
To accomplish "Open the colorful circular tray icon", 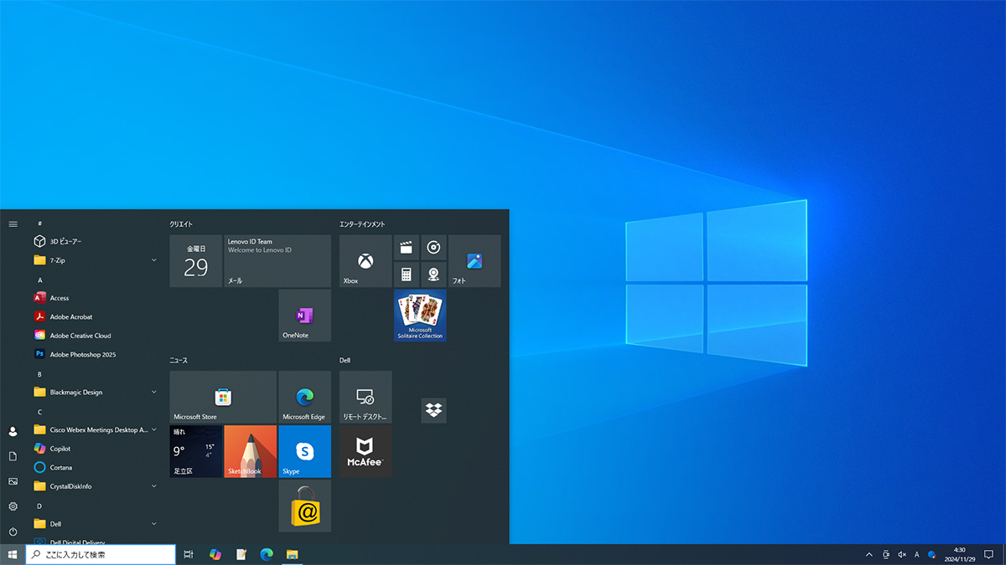I will pyautogui.click(x=931, y=554).
